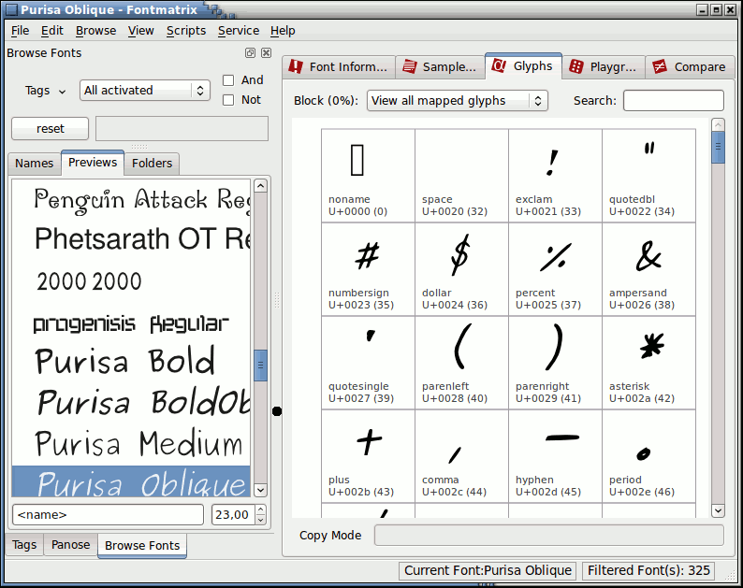Click font list scroll up arrow
The height and width of the screenshot is (588, 743).
click(x=260, y=186)
